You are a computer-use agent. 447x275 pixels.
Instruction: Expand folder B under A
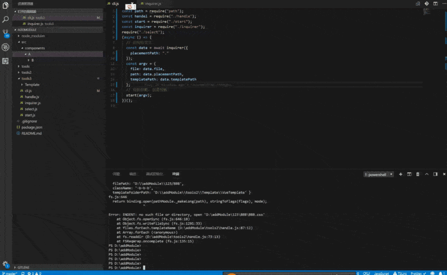[58, 60]
